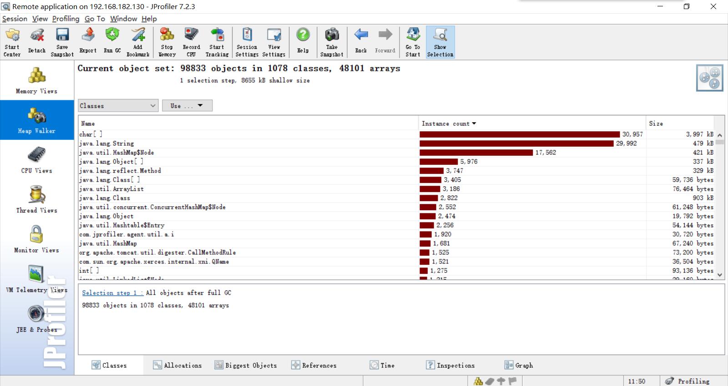Select the int[ ] class row

click(x=396, y=270)
